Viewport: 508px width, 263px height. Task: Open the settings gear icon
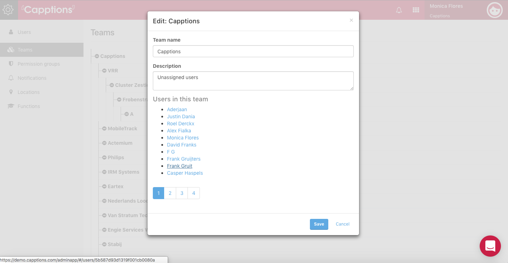[8, 10]
